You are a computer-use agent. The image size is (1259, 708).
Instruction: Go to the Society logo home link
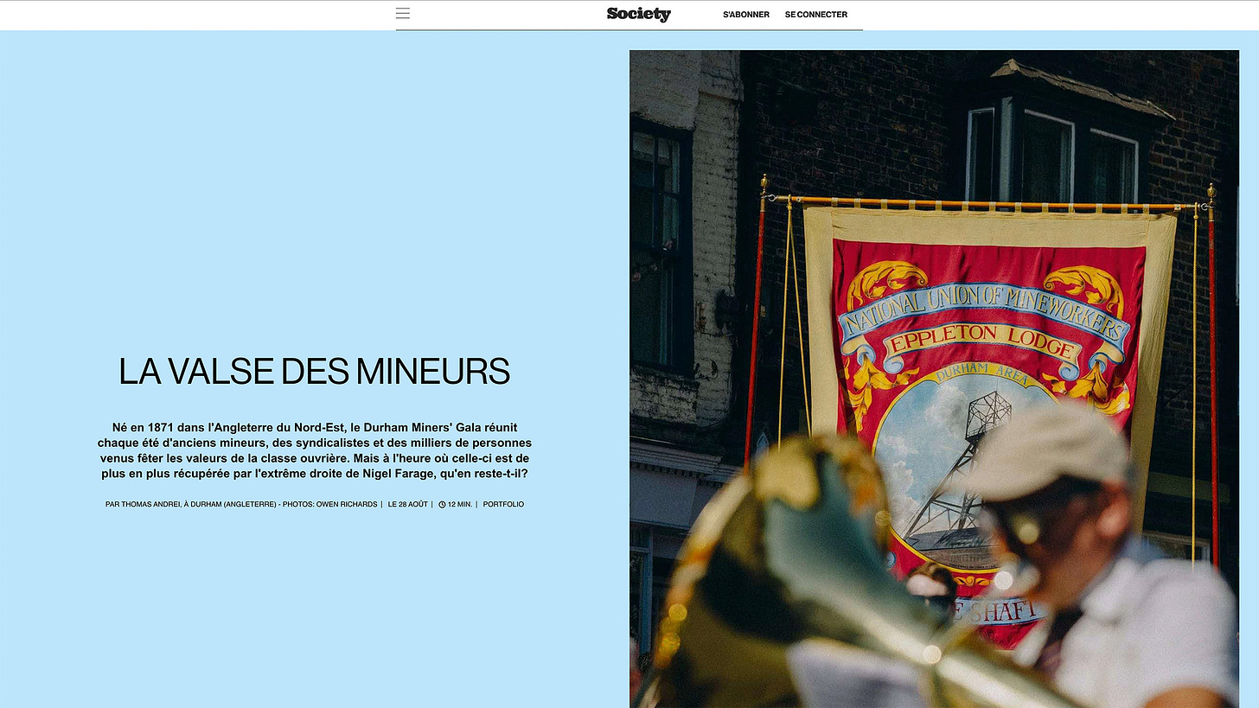click(x=638, y=14)
